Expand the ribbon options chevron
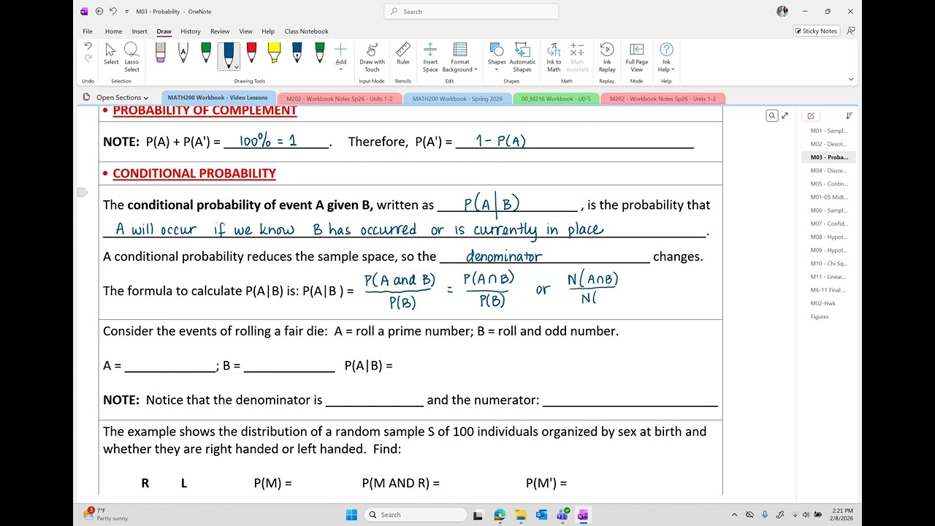935x526 pixels. coord(851,79)
